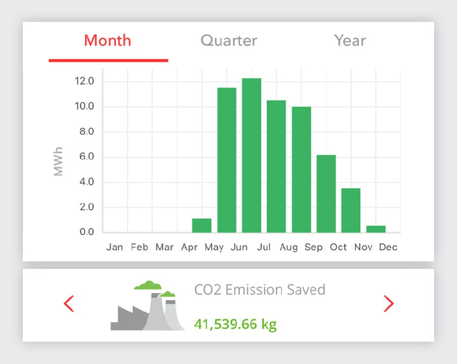Select the small April bar
Viewport: 457px width, 364px height.
coord(202,226)
